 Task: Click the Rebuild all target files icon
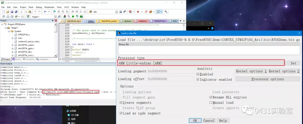tap(12, 17)
